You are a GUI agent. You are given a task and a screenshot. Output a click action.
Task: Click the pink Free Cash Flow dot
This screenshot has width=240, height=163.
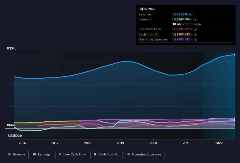(x=60, y=154)
